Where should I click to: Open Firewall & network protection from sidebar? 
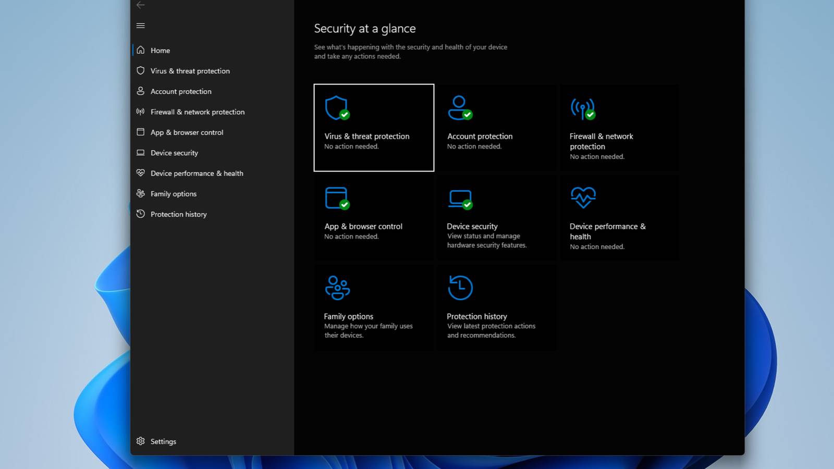pos(197,112)
